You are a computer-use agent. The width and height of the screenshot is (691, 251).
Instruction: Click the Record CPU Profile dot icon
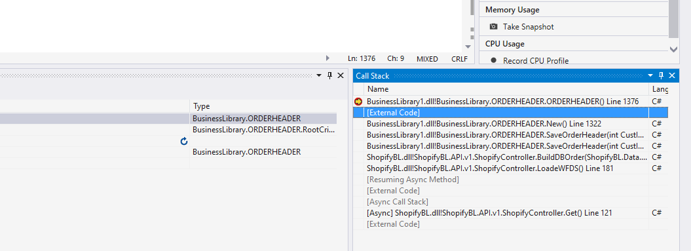(x=494, y=60)
